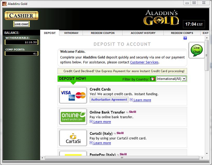Expand Learn more arrow under CartaSi
The width and height of the screenshot is (212, 165).
click(91, 142)
